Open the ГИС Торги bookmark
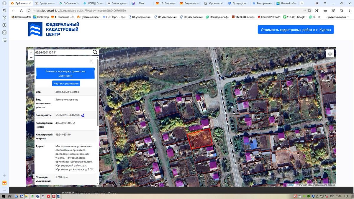Screen dimensions: 354x199 coord(114,17)
